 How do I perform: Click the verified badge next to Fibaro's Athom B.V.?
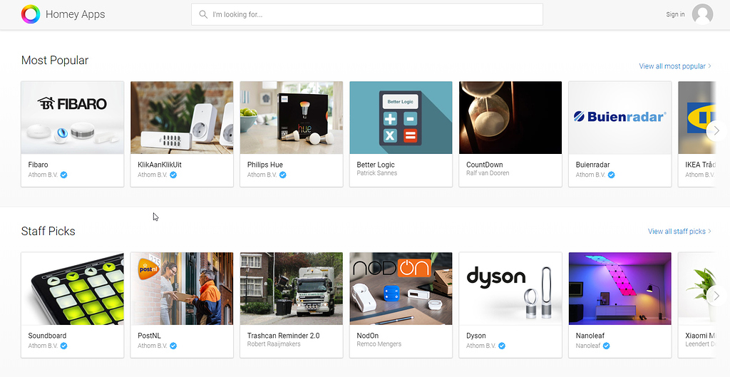point(64,175)
